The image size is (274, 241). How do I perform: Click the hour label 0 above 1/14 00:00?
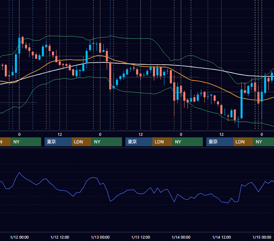click(181, 135)
